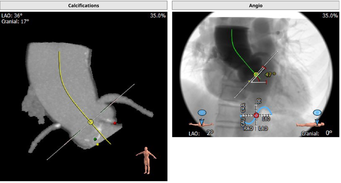Click the green marker dot on 3D model

click(95, 139)
